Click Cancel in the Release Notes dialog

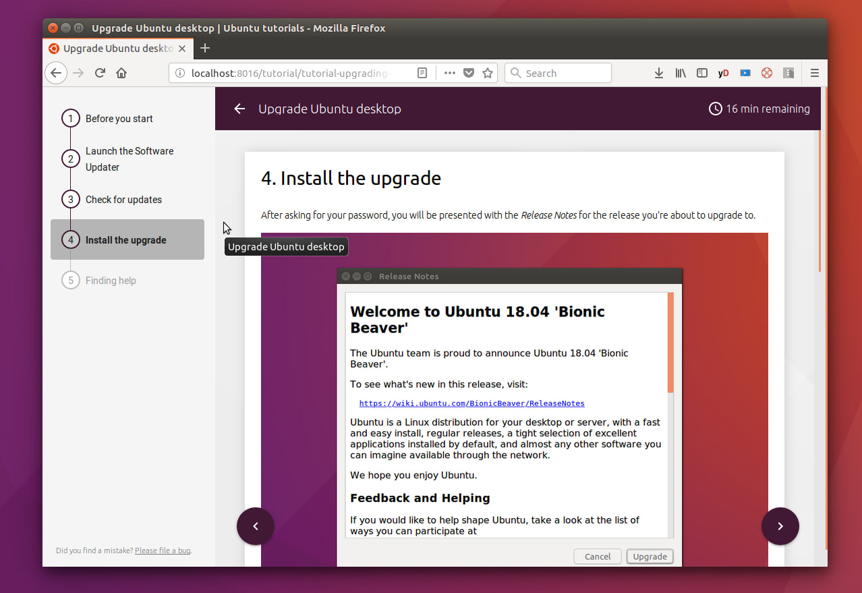coord(598,557)
